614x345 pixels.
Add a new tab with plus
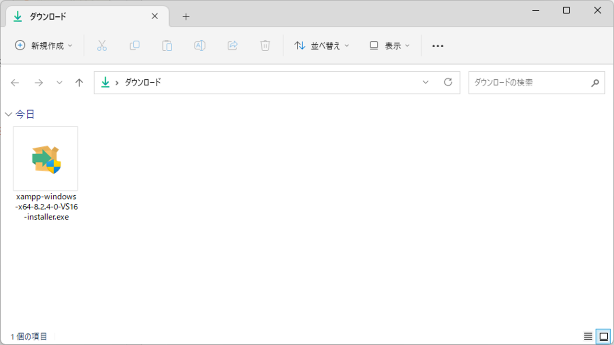[186, 17]
